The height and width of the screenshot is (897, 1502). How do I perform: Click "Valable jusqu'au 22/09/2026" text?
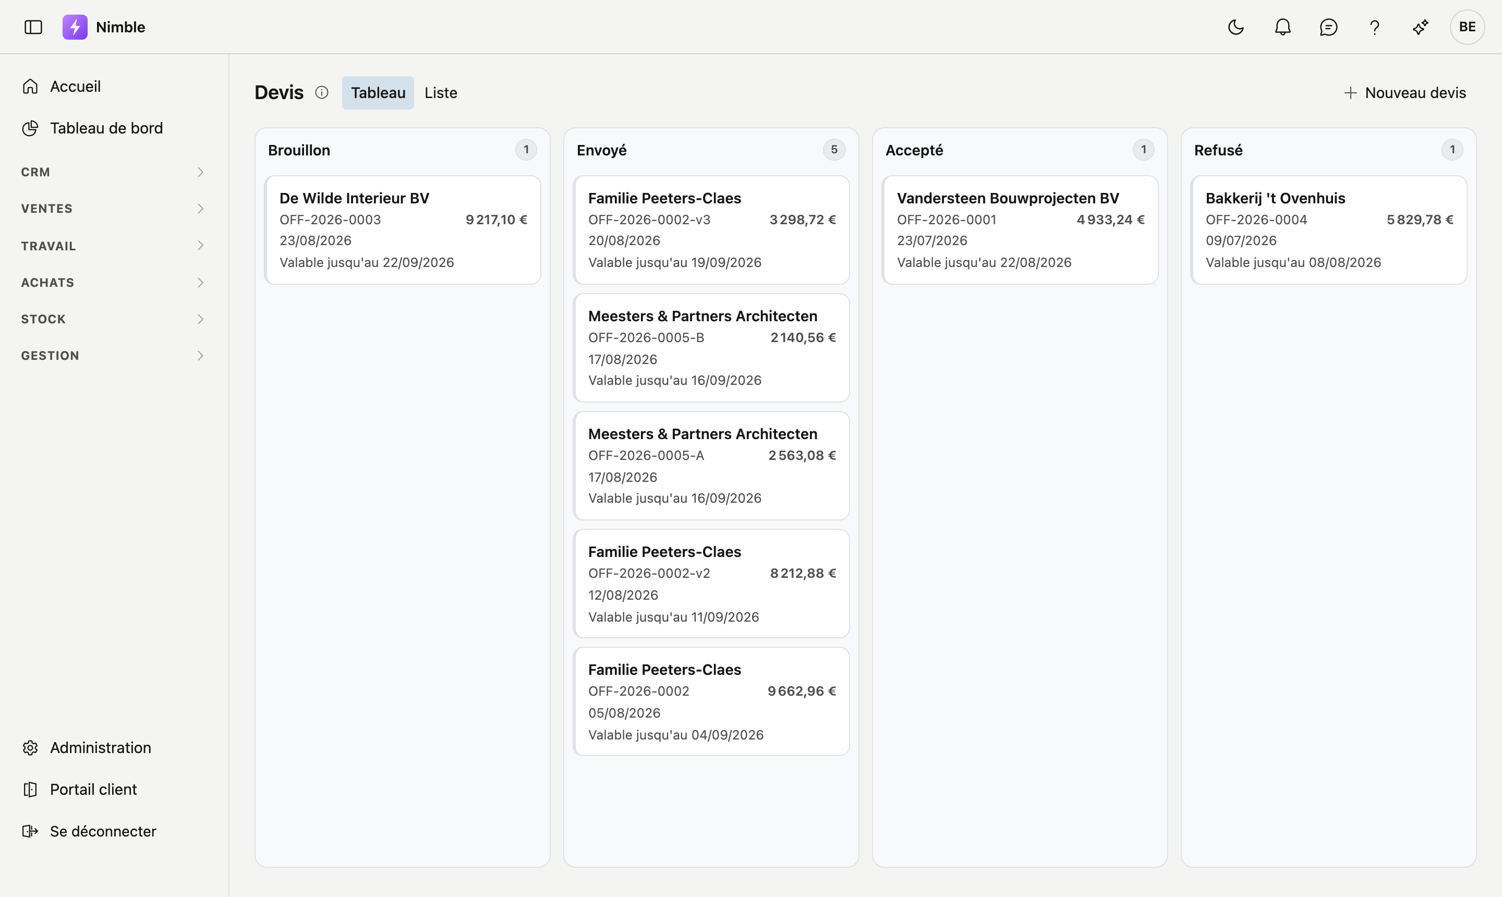pyautogui.click(x=367, y=262)
